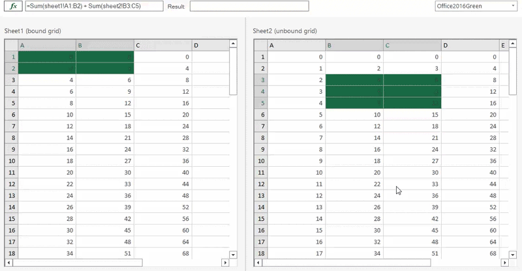This screenshot has width=522, height=271.
Task: Select row 1 header in Sheet1
Action: [11, 57]
